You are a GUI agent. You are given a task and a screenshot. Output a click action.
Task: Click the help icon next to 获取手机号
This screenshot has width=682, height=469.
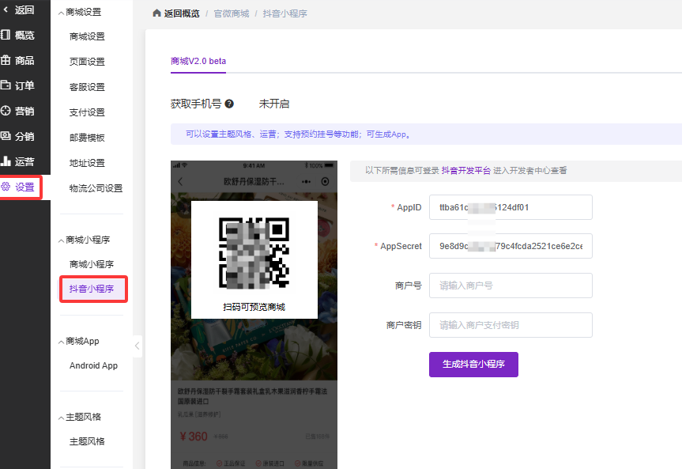229,104
